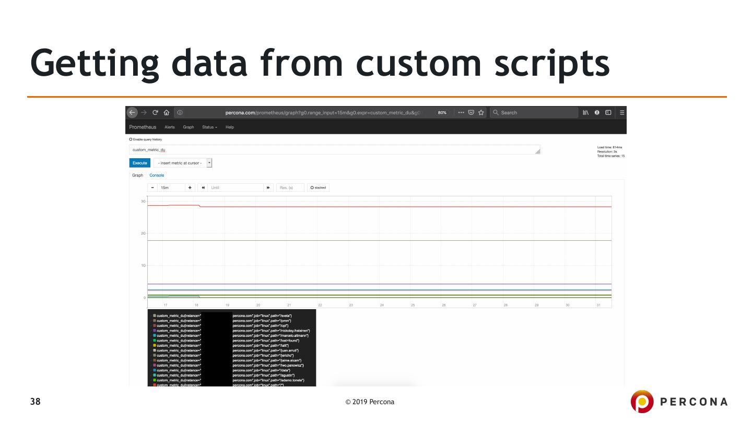
Task: Click the 15m range input
Action: [171, 187]
